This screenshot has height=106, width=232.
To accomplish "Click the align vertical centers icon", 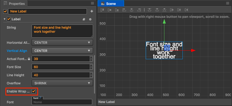I will [x=110, y=10].
